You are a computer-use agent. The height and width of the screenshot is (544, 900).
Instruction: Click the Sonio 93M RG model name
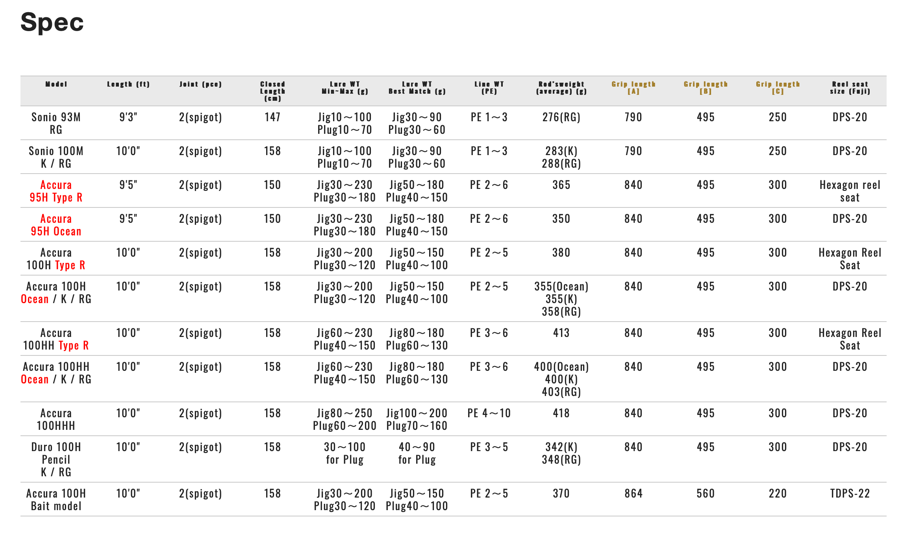tap(56, 123)
